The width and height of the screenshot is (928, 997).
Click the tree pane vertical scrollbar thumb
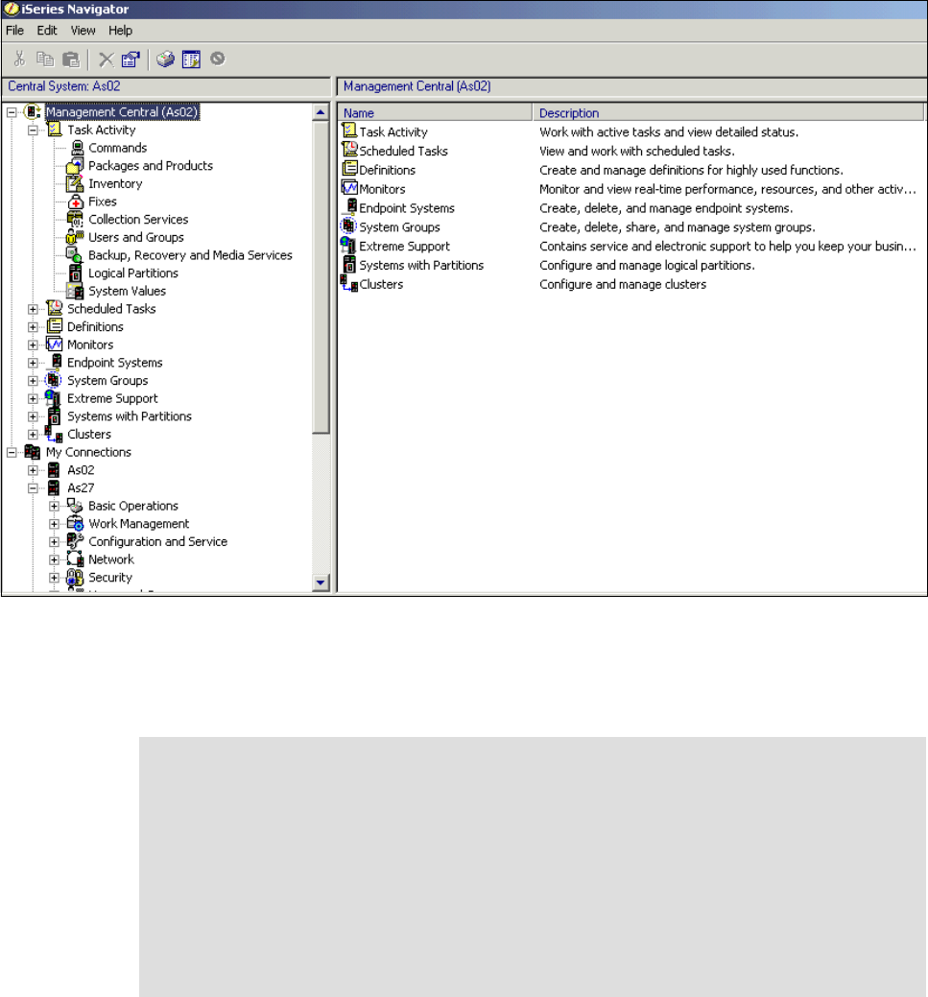click(321, 277)
